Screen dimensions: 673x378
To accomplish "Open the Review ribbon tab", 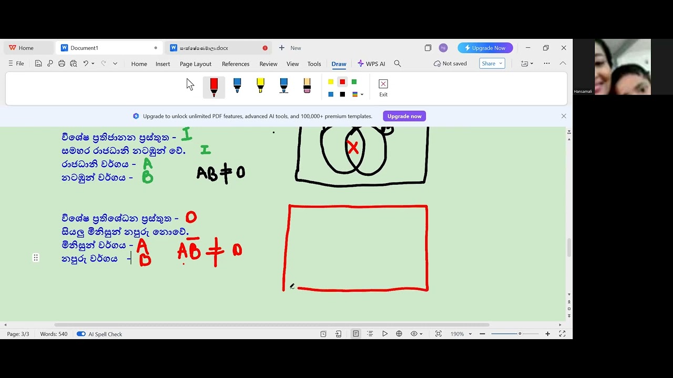I will click(268, 64).
